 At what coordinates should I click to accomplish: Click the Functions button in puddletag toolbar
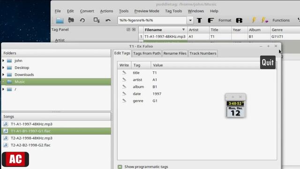[281, 20]
